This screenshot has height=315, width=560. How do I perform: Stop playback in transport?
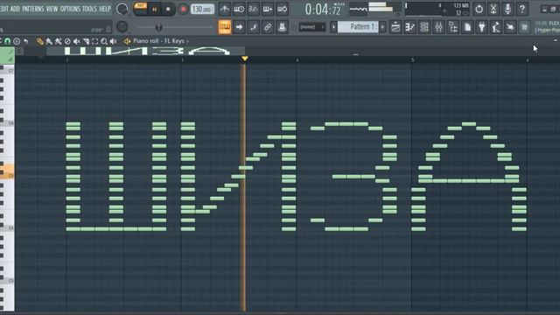tap(168, 10)
